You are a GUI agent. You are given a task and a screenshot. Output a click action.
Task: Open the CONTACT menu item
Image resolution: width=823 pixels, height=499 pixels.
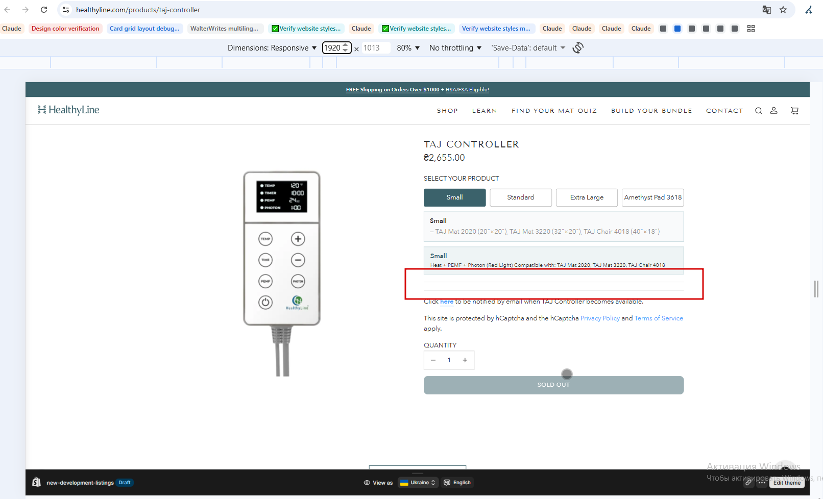coord(724,111)
